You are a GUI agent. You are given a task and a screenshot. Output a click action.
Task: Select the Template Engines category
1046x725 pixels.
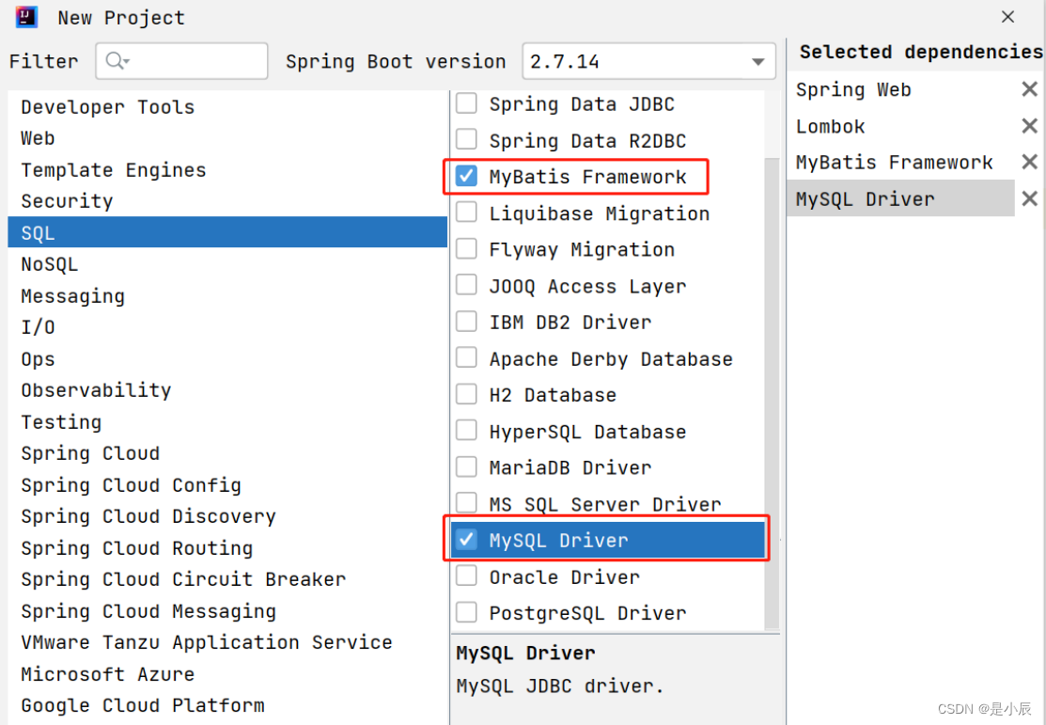(x=227, y=169)
